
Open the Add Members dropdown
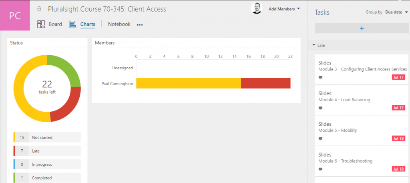tap(284, 9)
